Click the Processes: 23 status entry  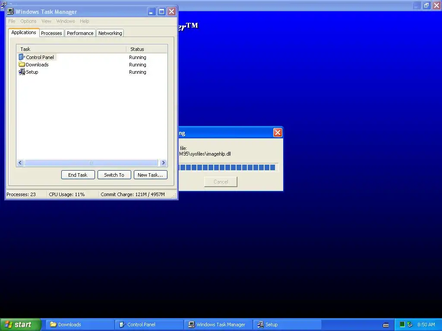pyautogui.click(x=21, y=194)
